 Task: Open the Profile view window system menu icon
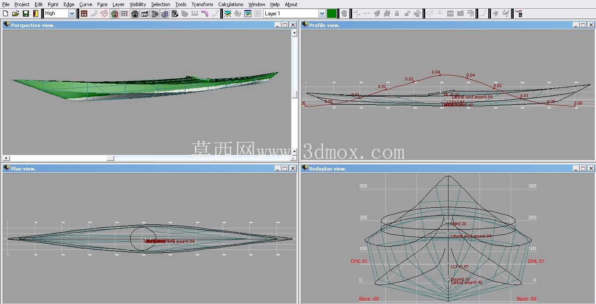pyautogui.click(x=304, y=25)
